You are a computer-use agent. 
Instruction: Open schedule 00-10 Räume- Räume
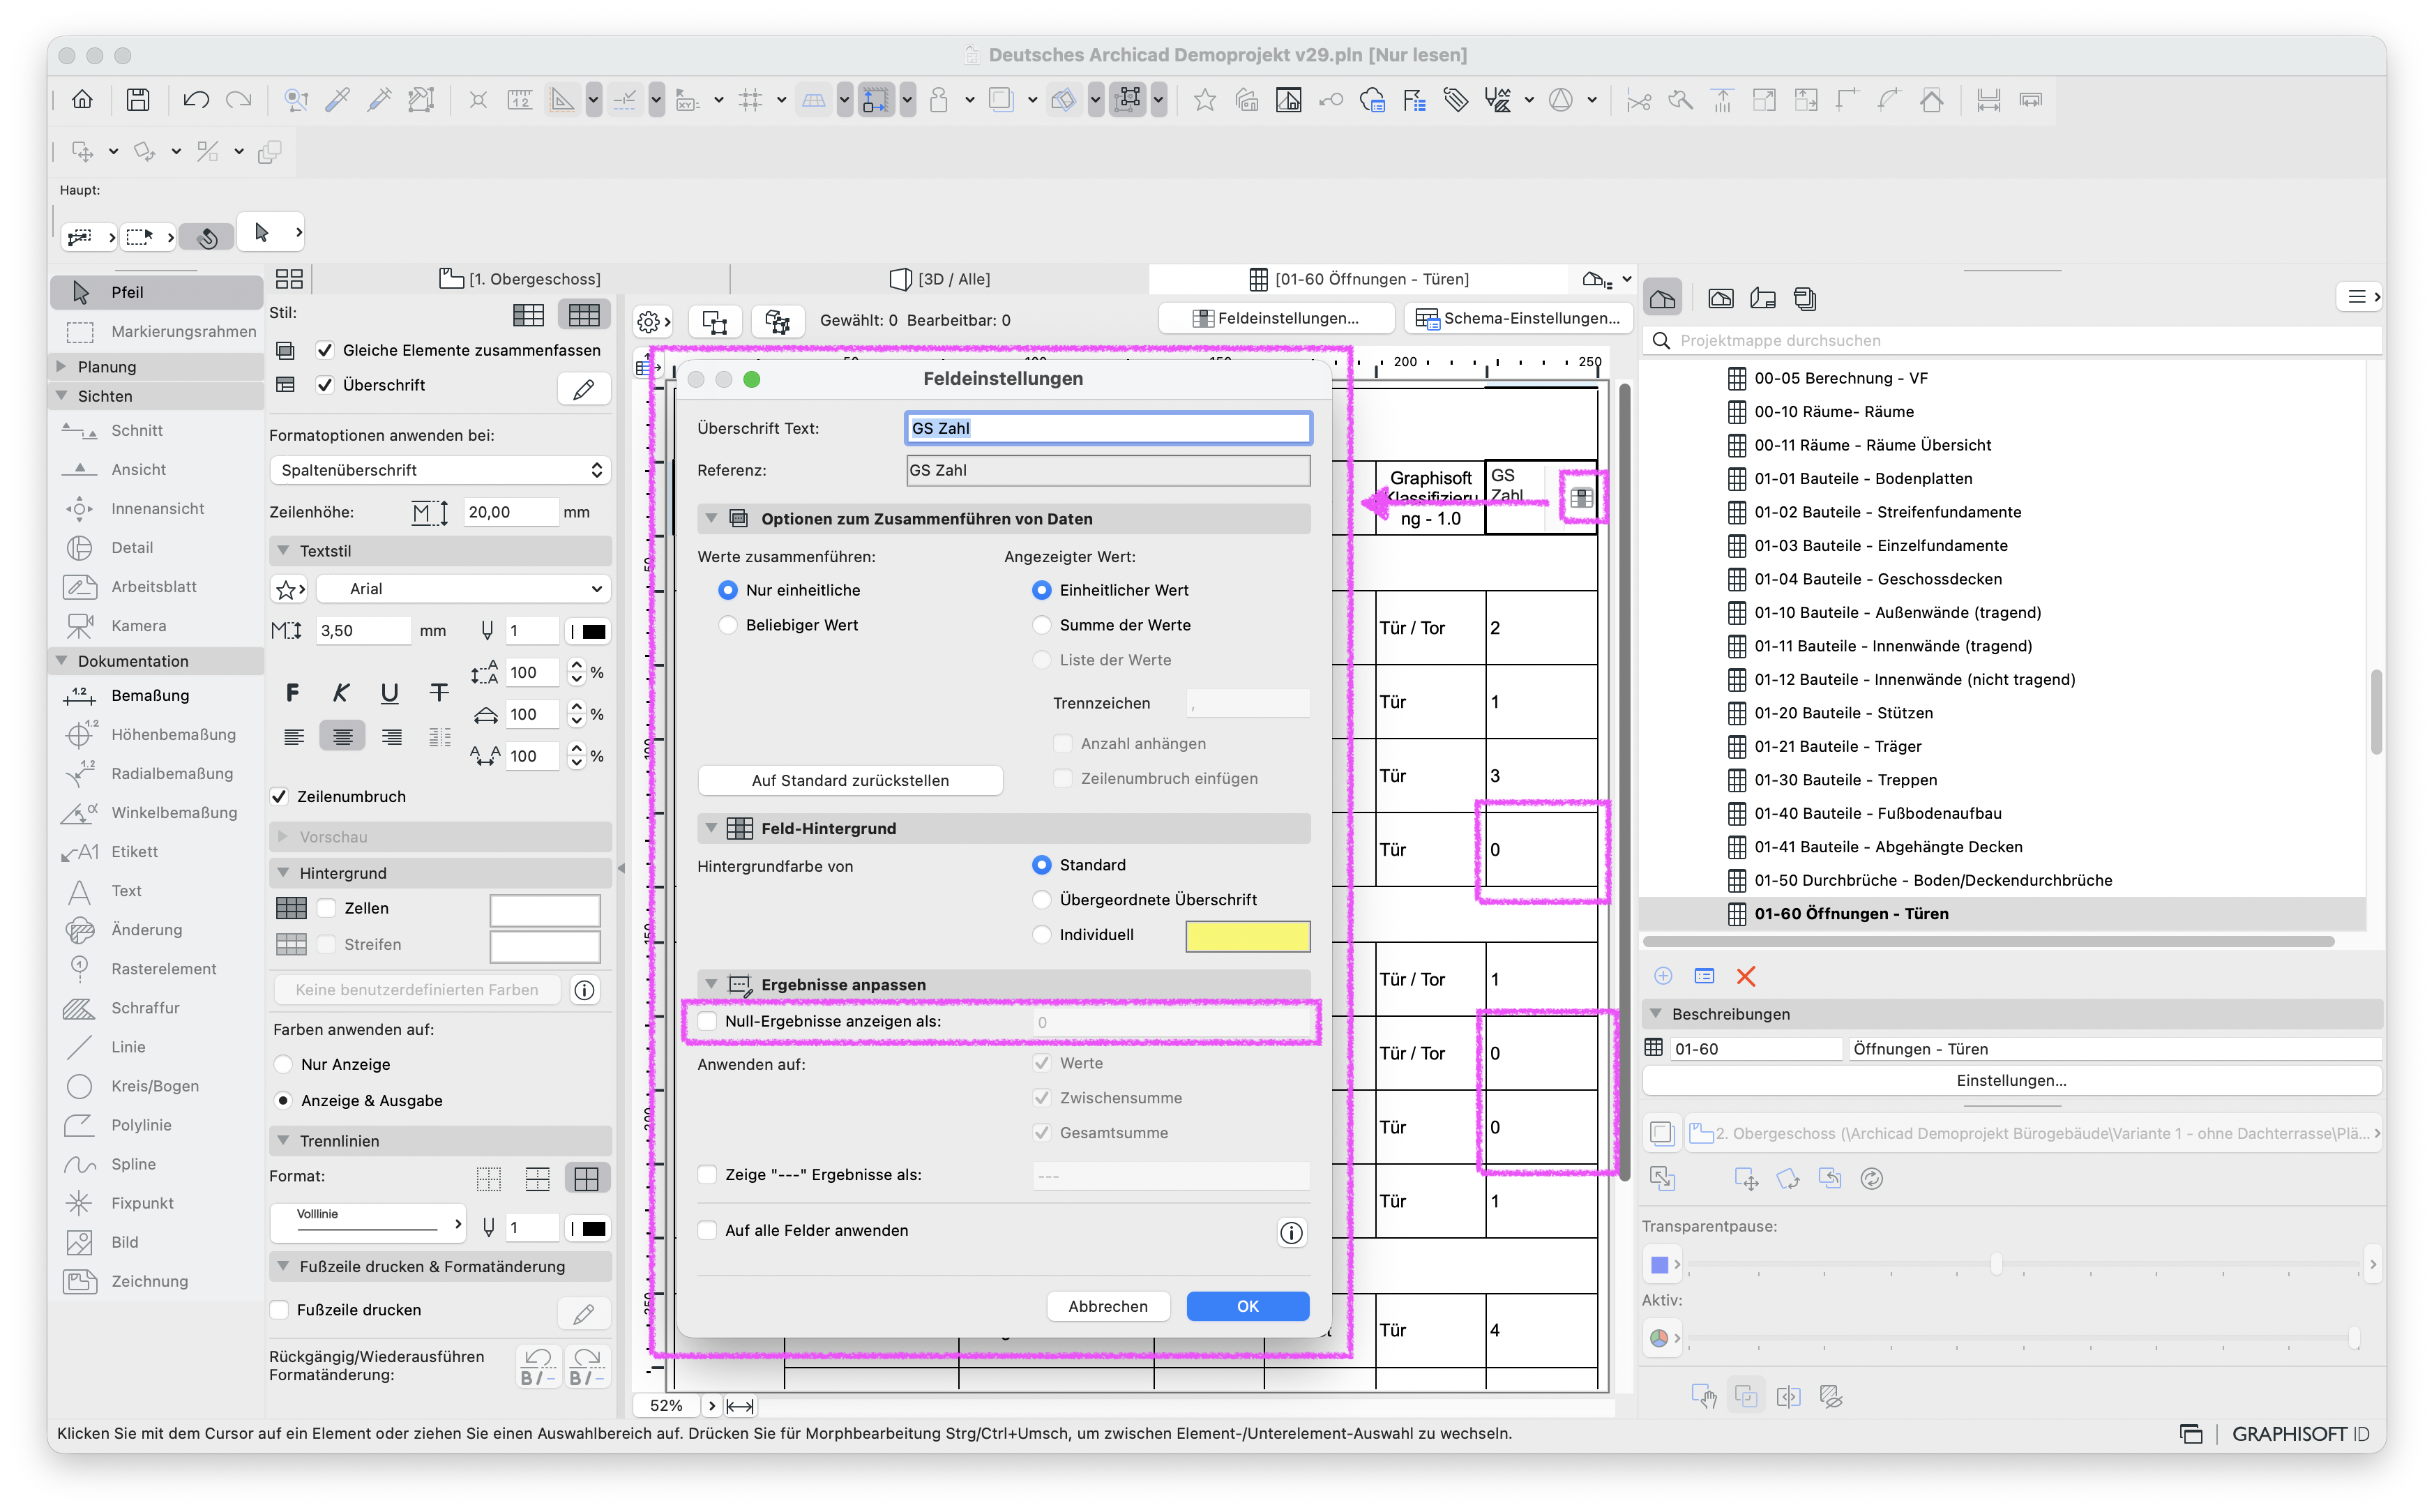pyautogui.click(x=1833, y=411)
